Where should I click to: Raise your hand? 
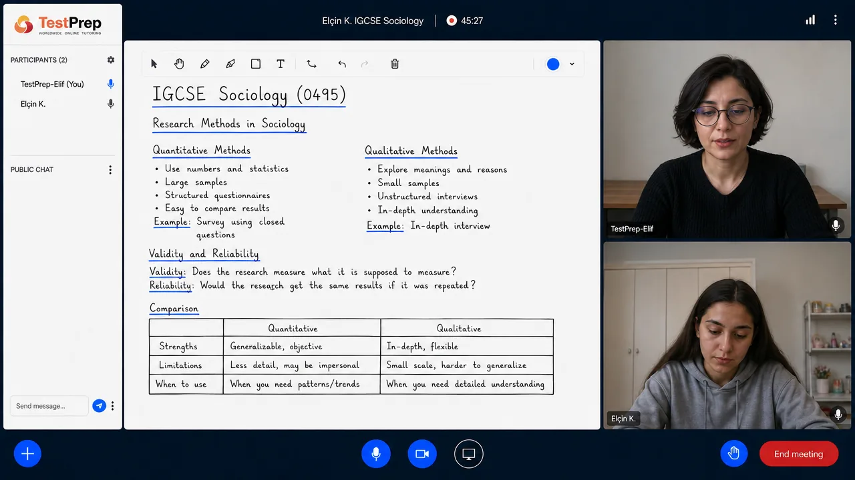[734, 454]
